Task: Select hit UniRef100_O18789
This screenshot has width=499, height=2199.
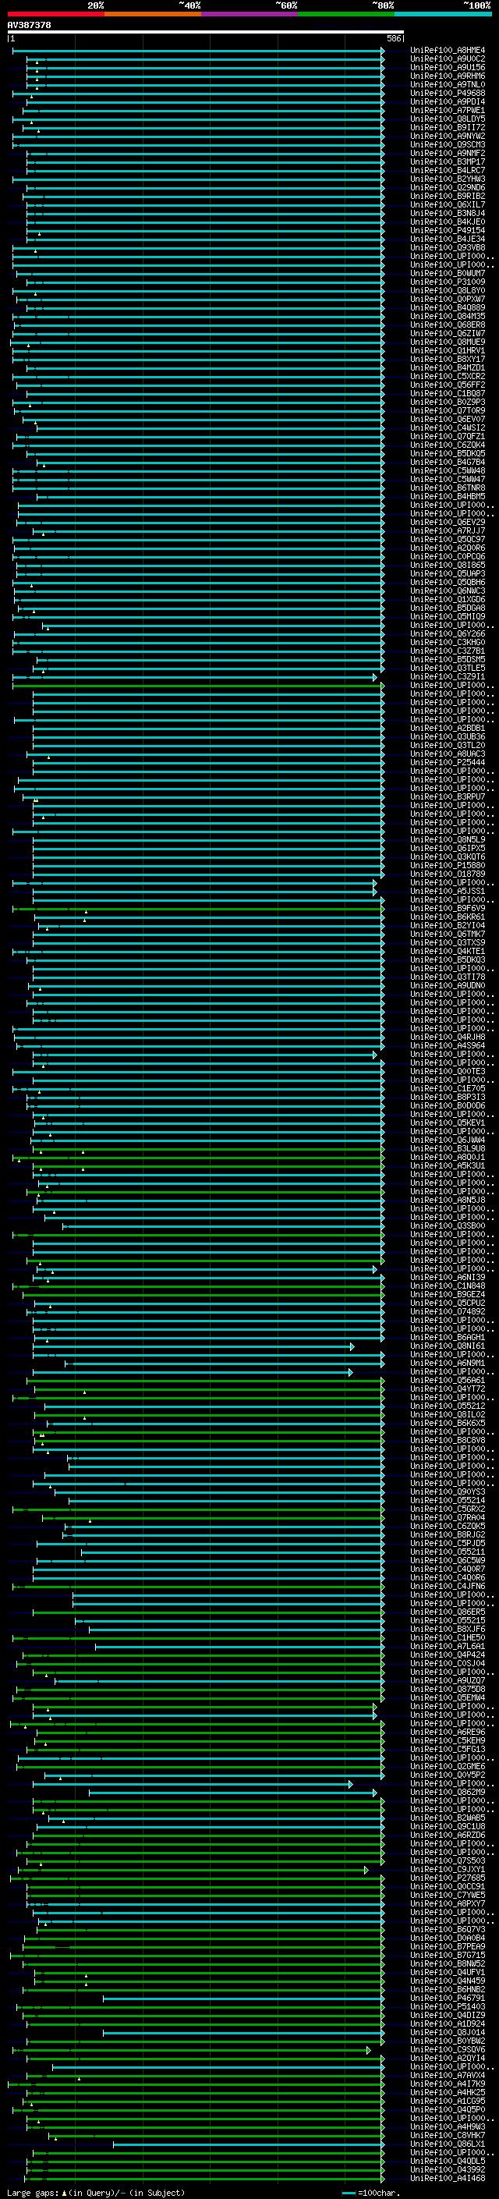Action: (x=448, y=874)
